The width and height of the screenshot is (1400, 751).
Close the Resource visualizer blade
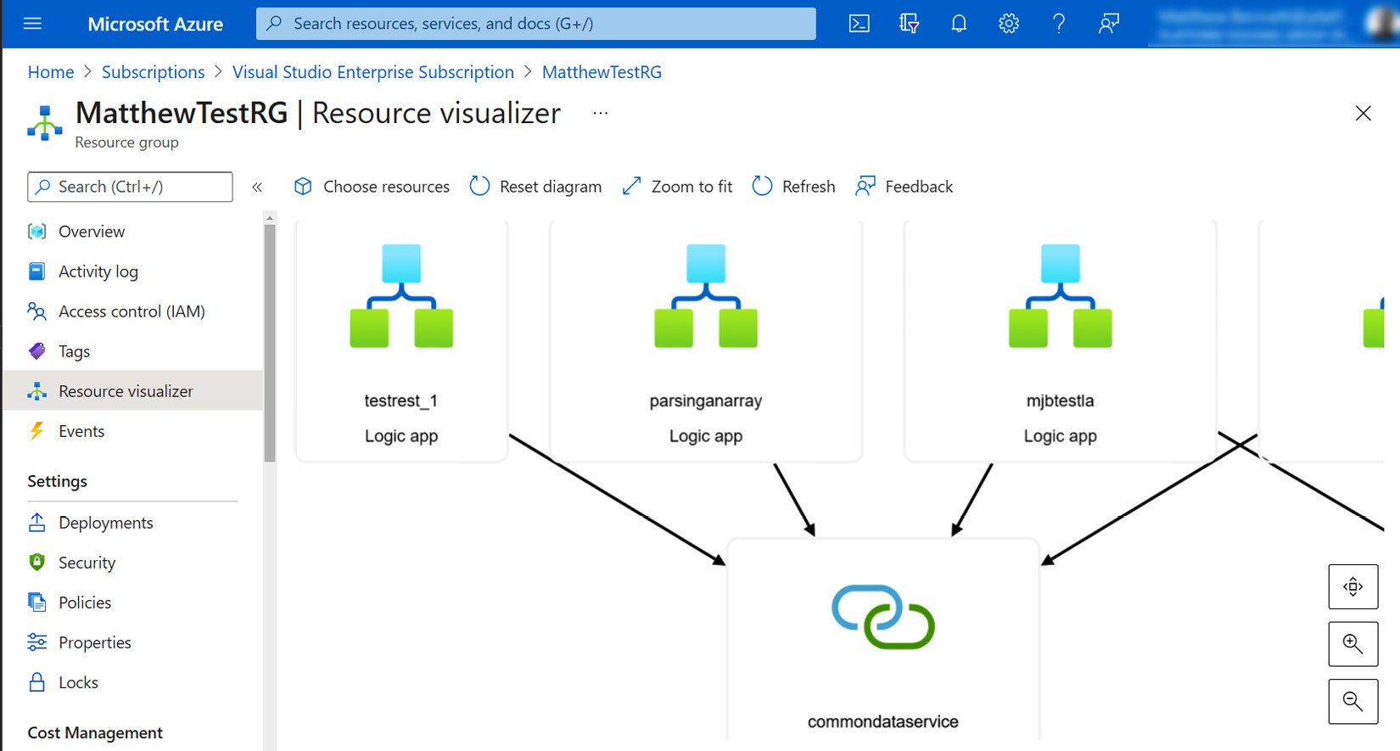pos(1363,114)
